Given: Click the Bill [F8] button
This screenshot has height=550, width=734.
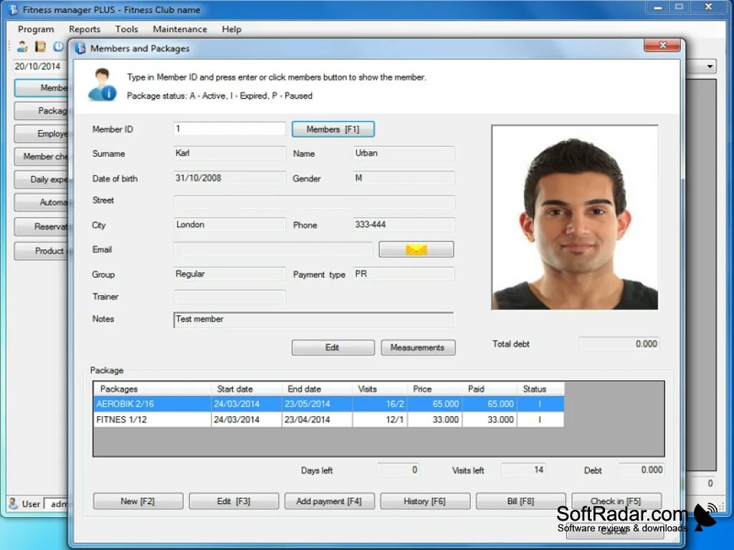Looking at the screenshot, I should [x=520, y=501].
